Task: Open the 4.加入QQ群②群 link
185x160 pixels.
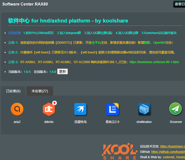Action: point(127,33)
